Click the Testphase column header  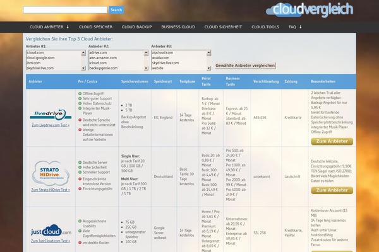pyautogui.click(x=188, y=81)
